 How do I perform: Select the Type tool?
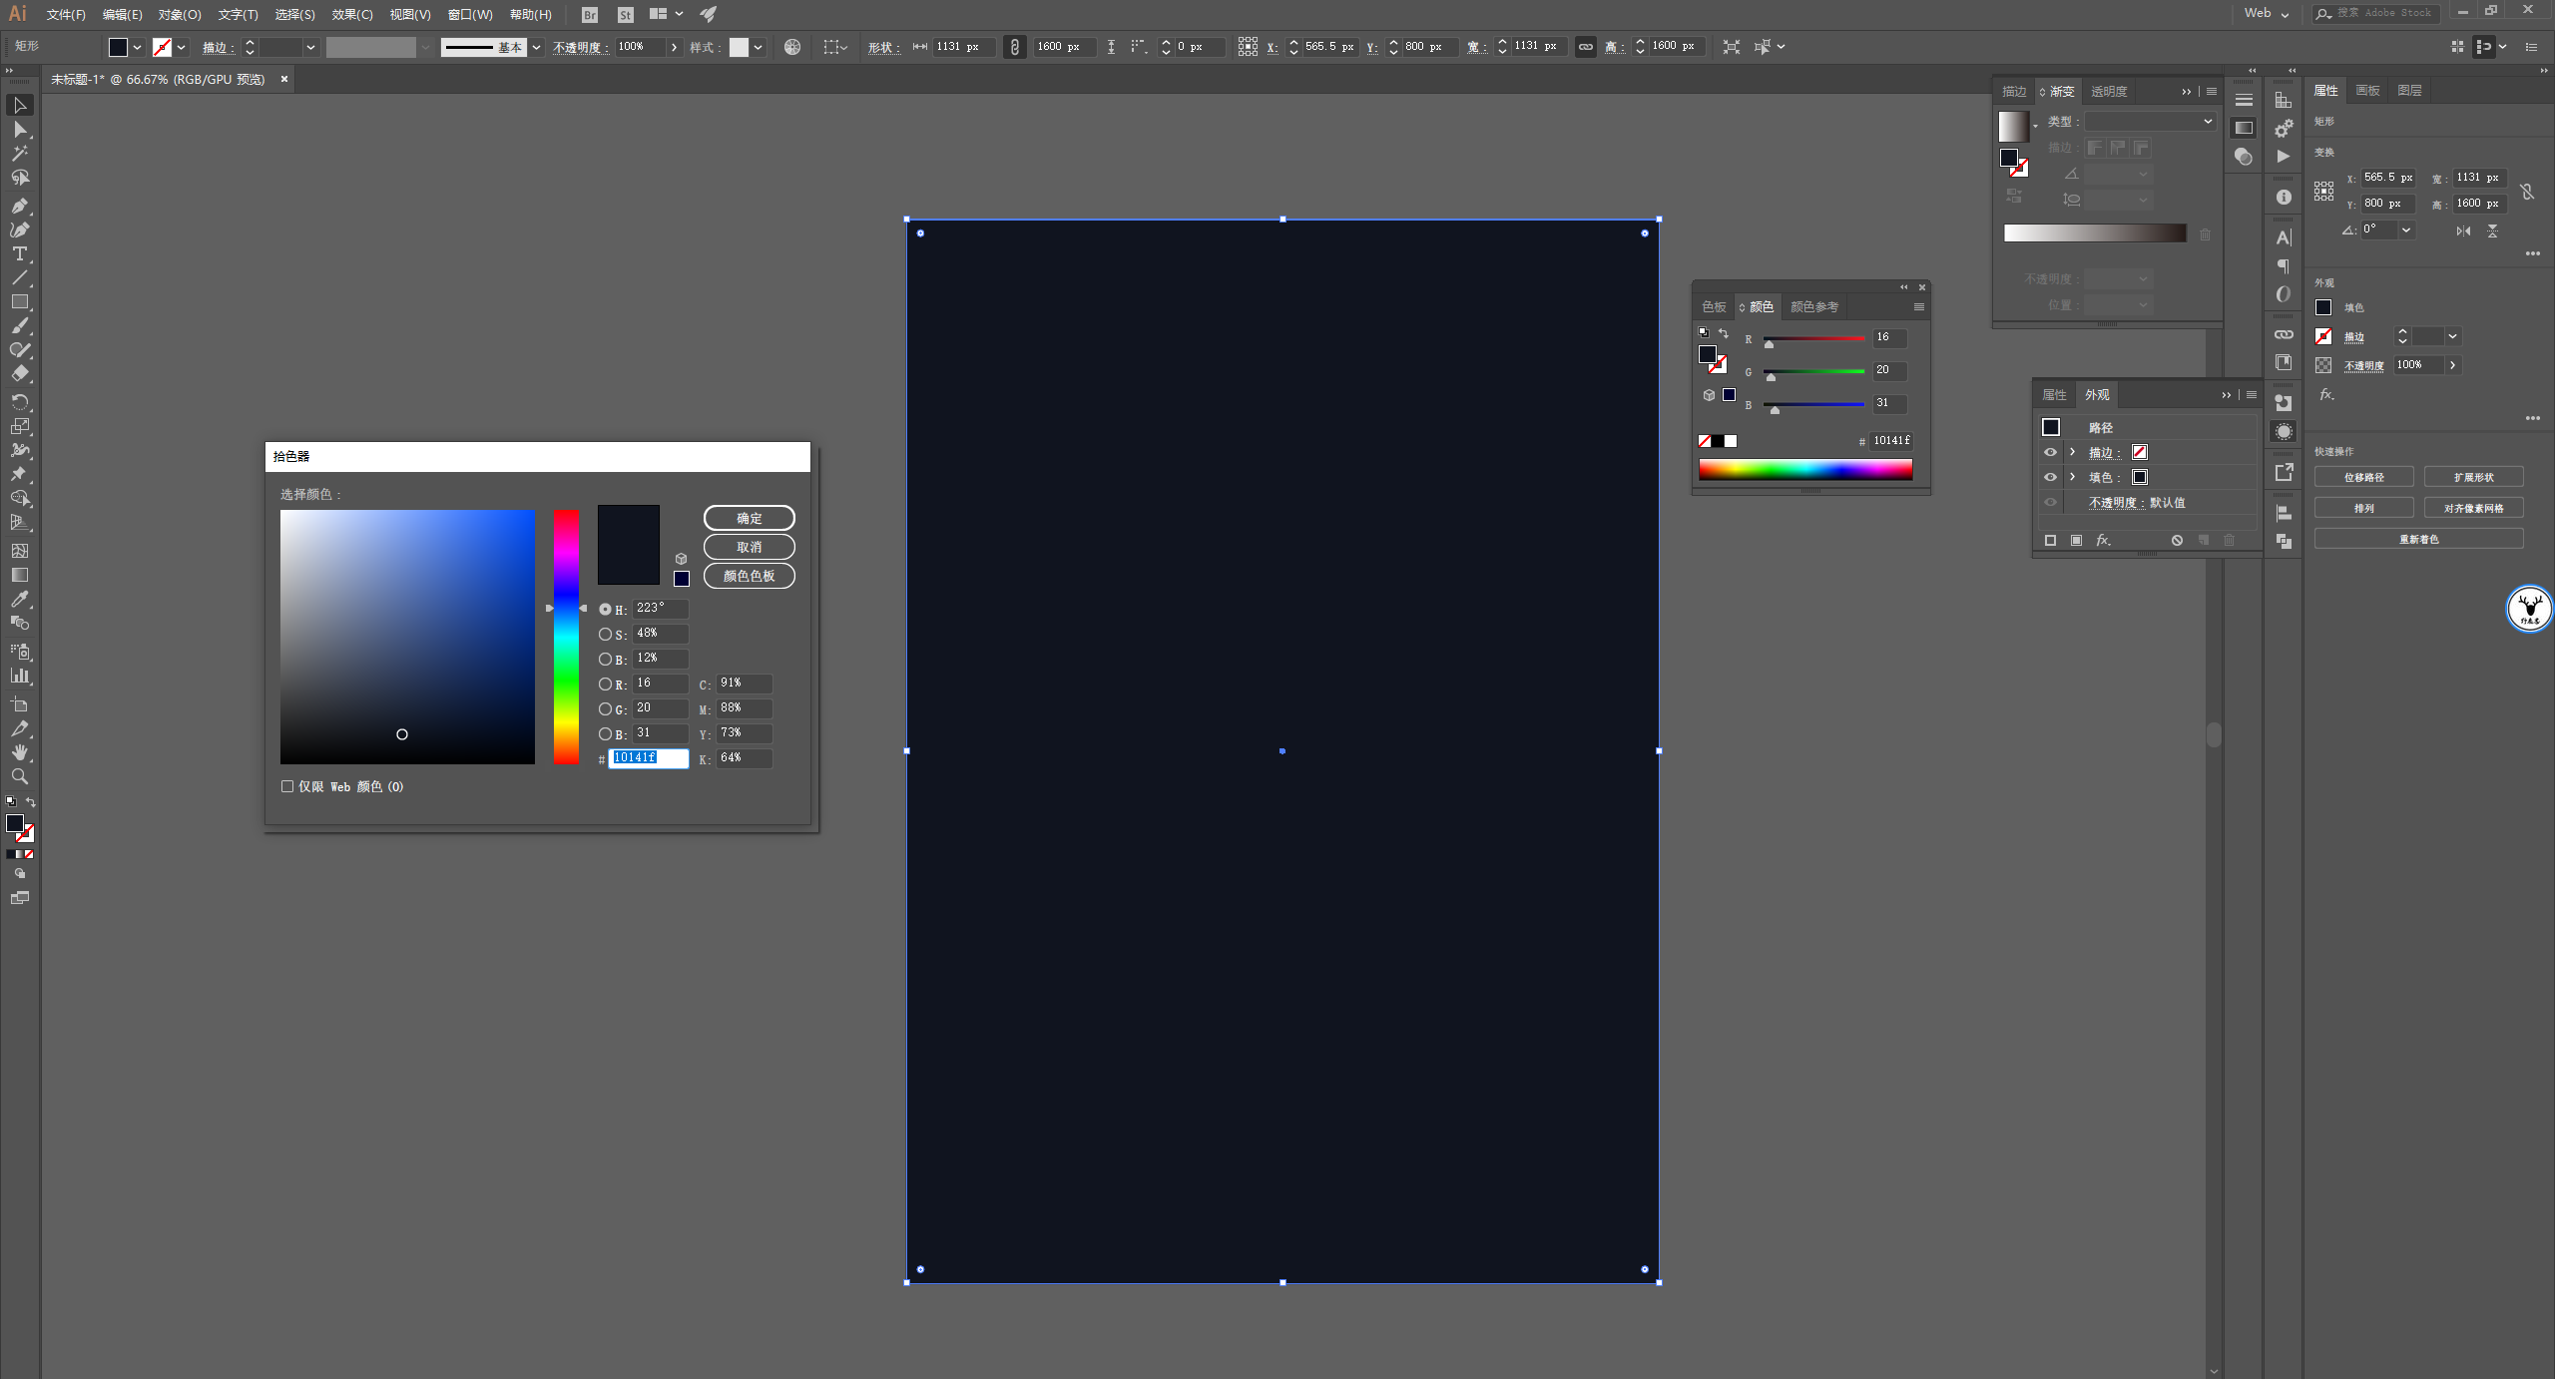pos(19,253)
